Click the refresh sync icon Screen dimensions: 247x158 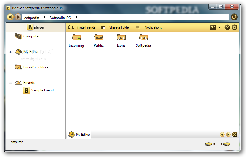pos(234,17)
